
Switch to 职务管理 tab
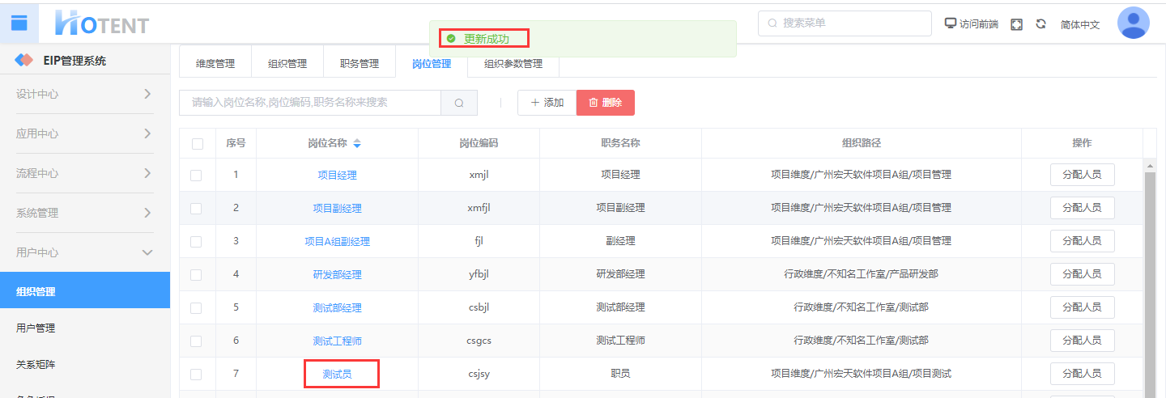pyautogui.click(x=360, y=63)
